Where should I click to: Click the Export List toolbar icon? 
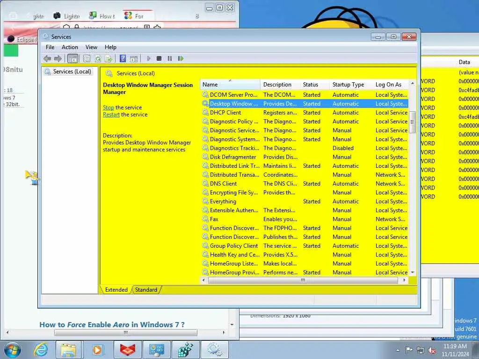[x=108, y=58]
